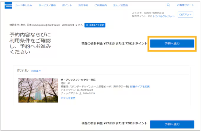This screenshot has height=131, width=201.
Task: Open the search magnifier icon
Action: tap(168, 5)
